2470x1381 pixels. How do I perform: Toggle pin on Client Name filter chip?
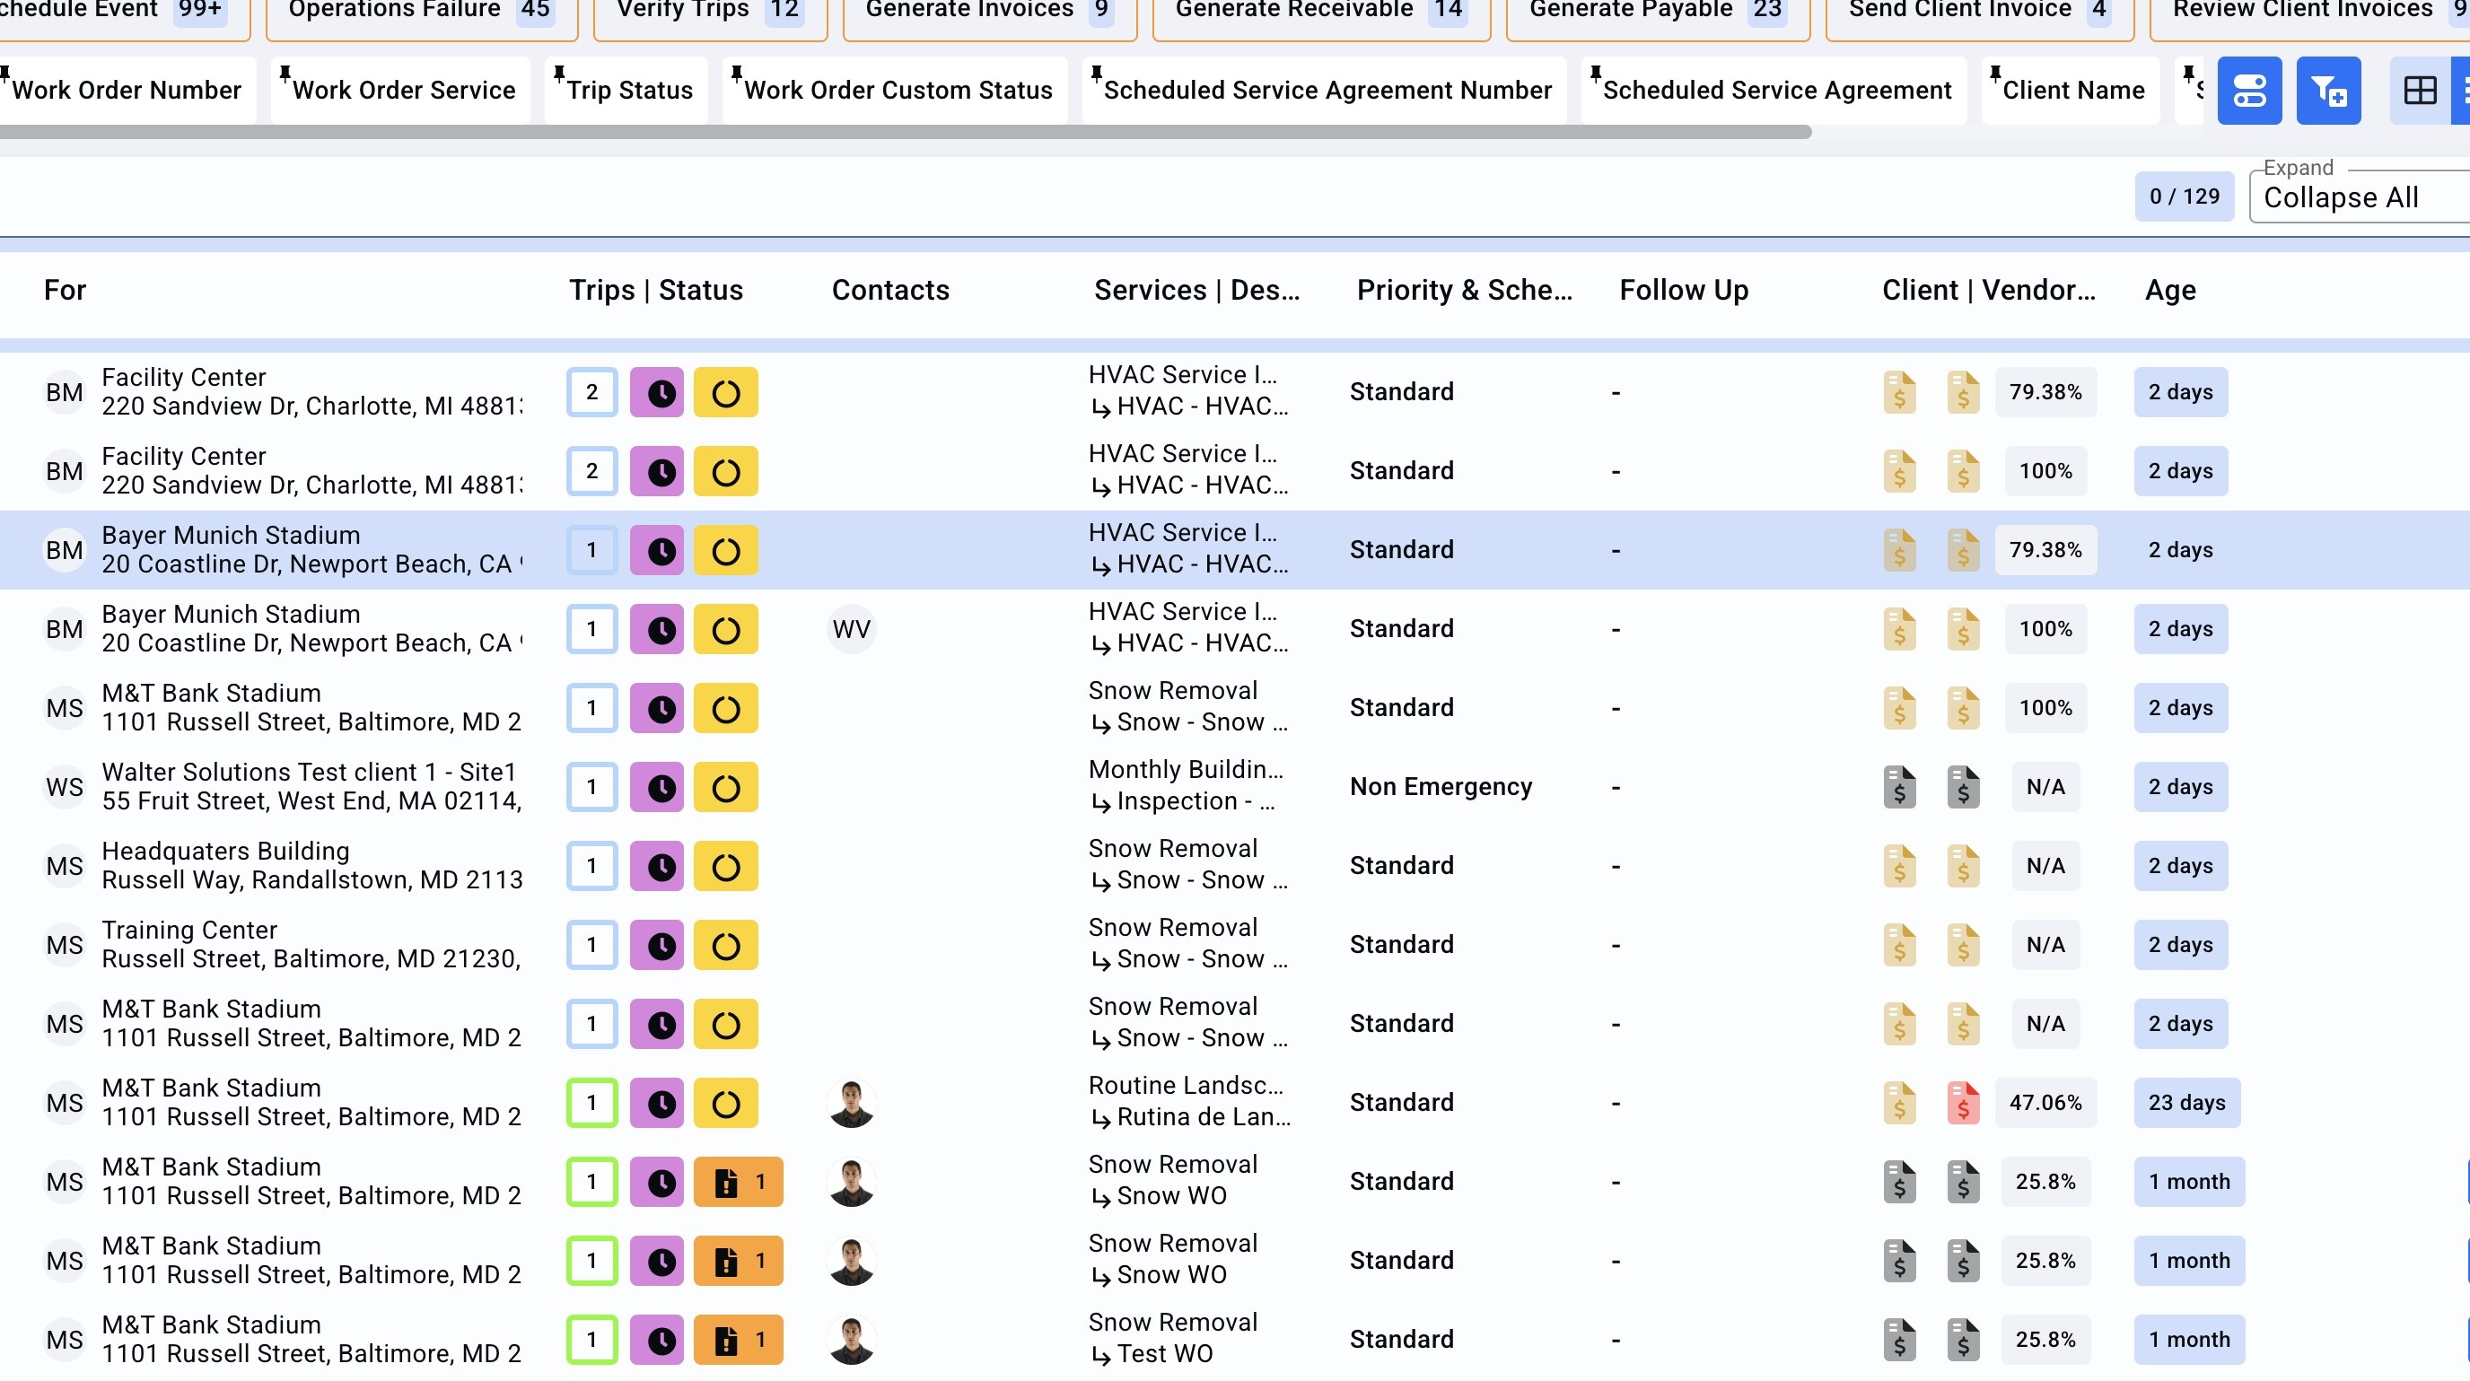pos(1995,73)
